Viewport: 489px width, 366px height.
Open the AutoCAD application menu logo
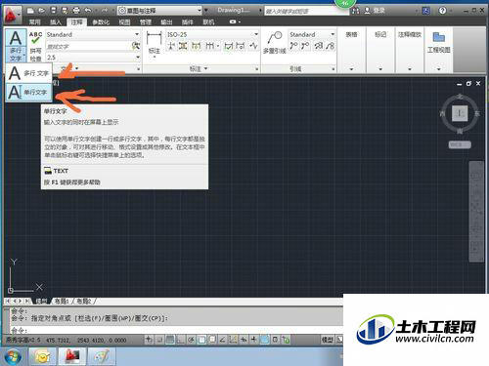tap(12, 15)
